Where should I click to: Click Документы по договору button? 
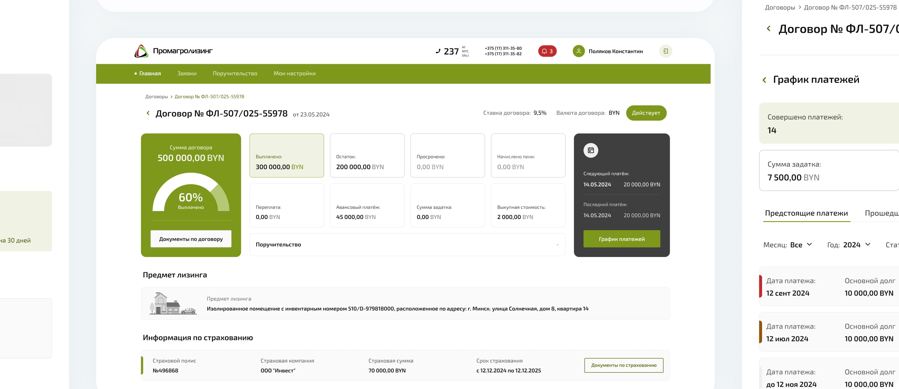(191, 239)
